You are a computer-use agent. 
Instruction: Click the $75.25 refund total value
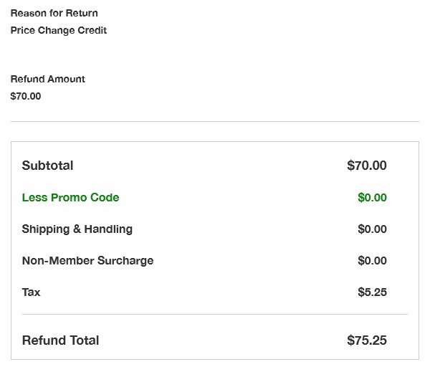[x=367, y=340]
